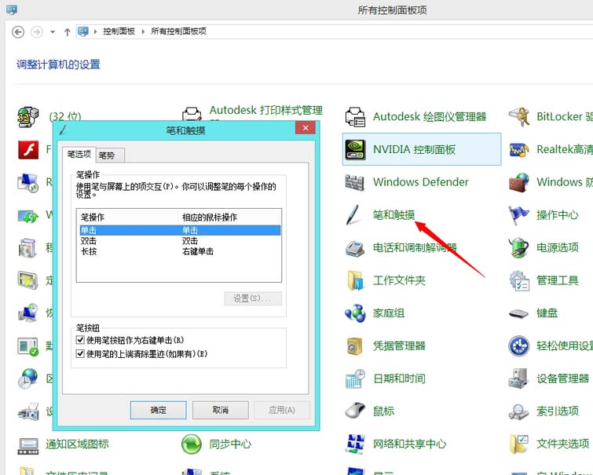The width and height of the screenshot is (593, 475).
Task: Open the 通知区域图标 icon
Action: click(x=28, y=445)
